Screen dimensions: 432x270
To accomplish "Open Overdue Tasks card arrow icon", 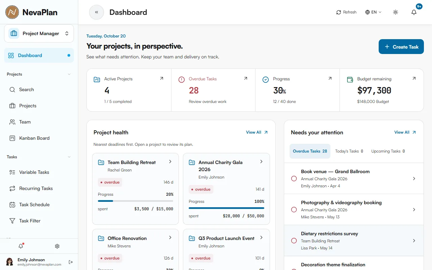I will pos(246,78).
